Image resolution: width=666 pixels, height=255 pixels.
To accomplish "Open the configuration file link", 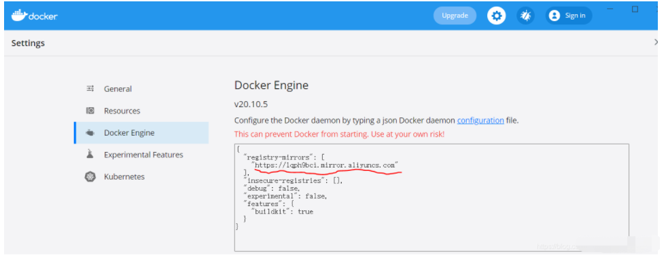I will pos(480,120).
